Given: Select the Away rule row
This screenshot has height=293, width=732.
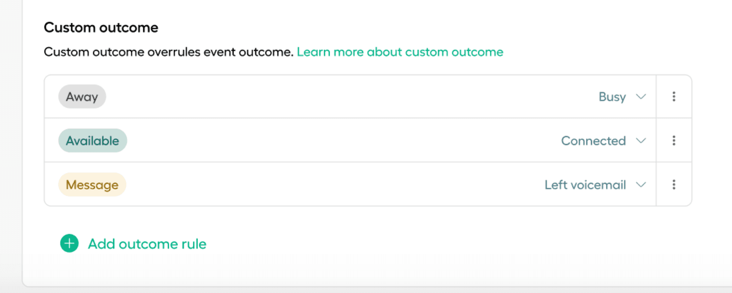Looking at the screenshot, I should click(x=352, y=96).
